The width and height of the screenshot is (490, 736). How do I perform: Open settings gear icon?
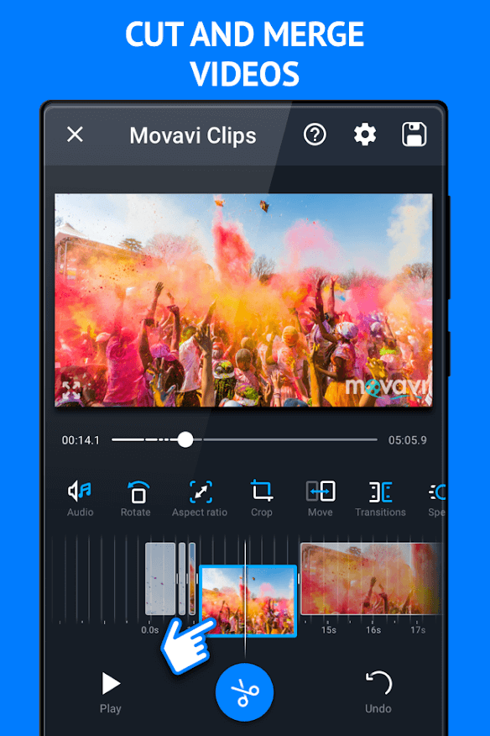point(365,134)
